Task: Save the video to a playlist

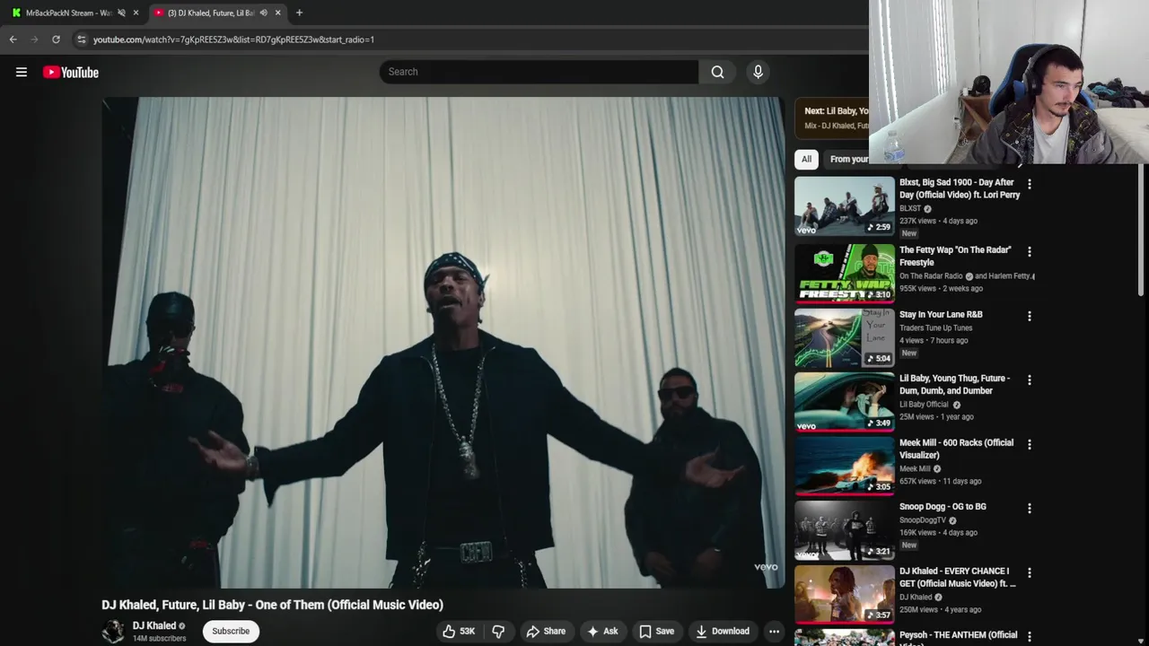Action: [x=656, y=631]
